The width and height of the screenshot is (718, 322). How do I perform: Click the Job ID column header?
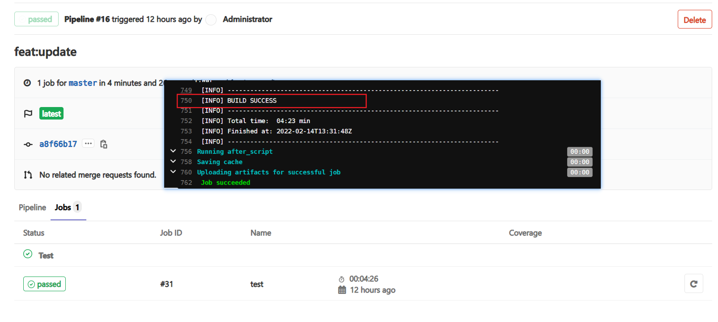point(171,233)
